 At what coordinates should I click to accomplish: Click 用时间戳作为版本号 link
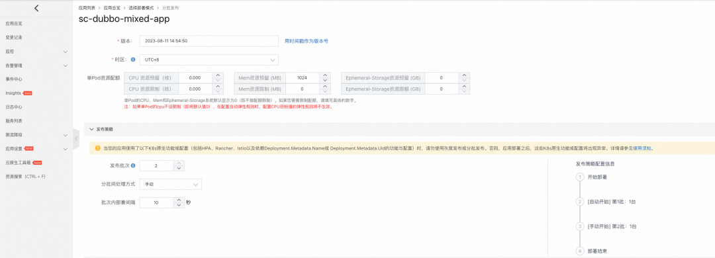[x=306, y=40]
